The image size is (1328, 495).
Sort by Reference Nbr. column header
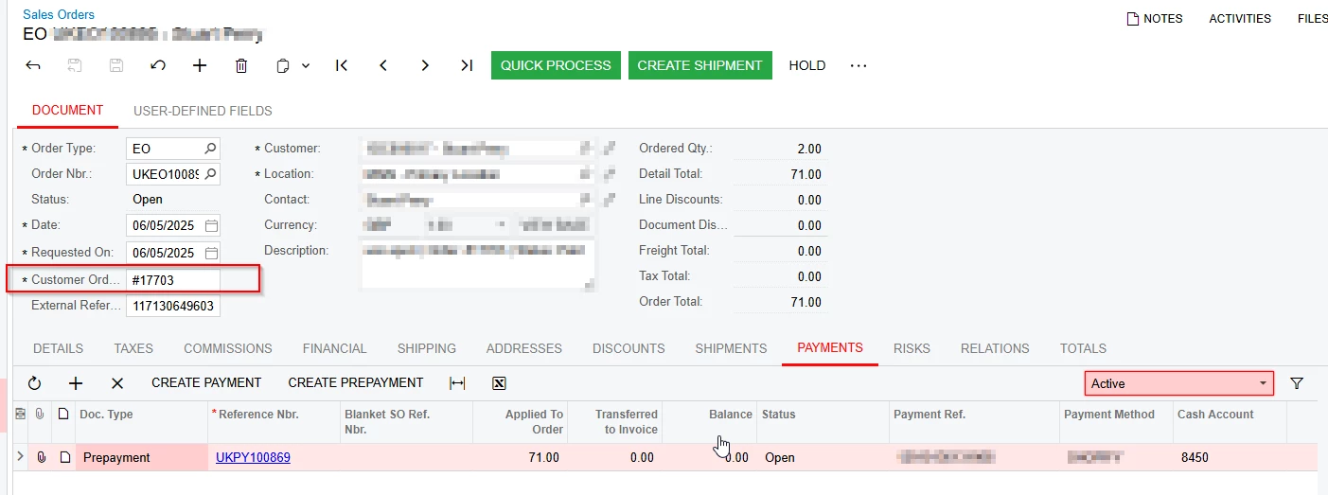[x=260, y=415]
